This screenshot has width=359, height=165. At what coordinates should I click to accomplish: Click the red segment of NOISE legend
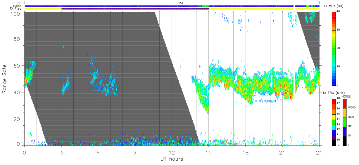pos(344,104)
